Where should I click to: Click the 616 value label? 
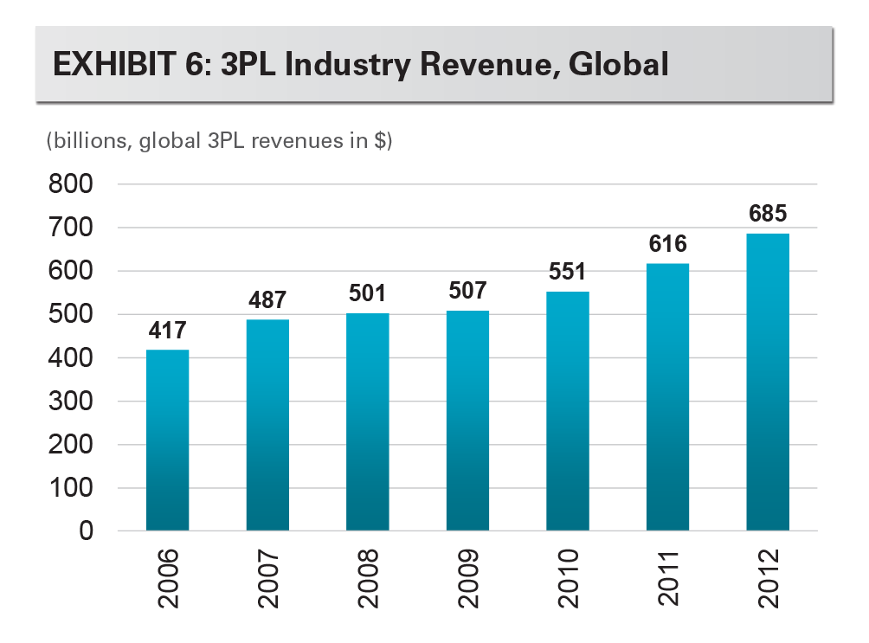667,244
